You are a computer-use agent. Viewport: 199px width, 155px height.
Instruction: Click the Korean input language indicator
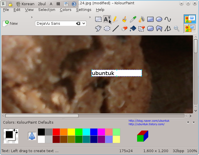tap(25, 4)
